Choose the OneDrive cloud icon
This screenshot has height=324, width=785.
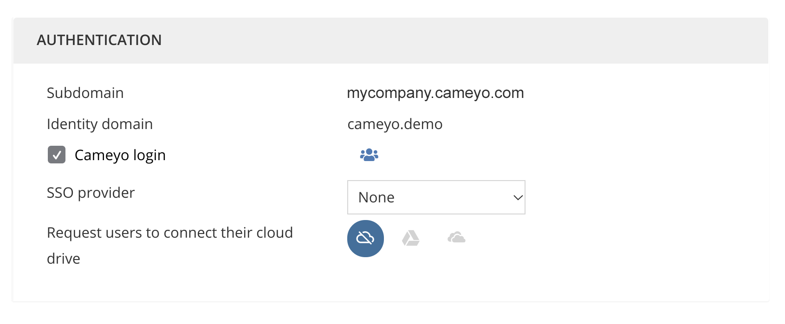click(456, 238)
